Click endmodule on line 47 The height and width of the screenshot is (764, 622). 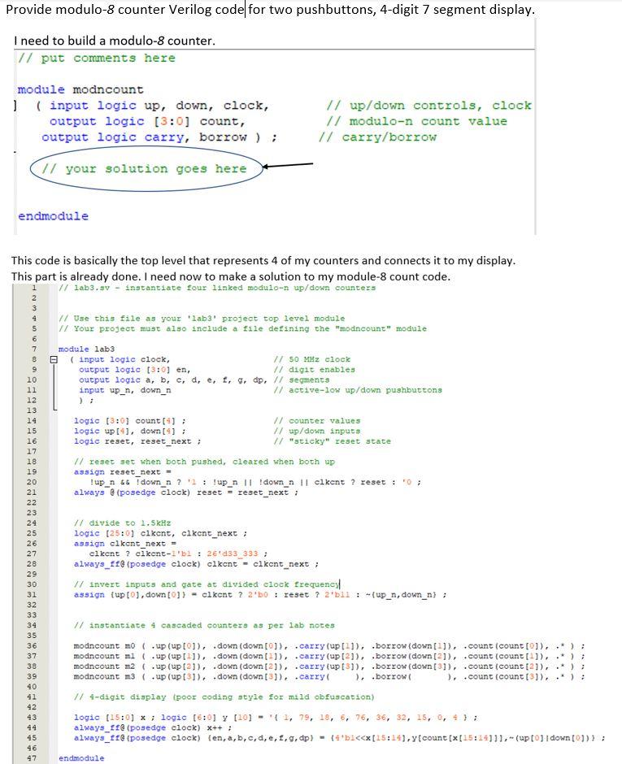tap(81, 758)
